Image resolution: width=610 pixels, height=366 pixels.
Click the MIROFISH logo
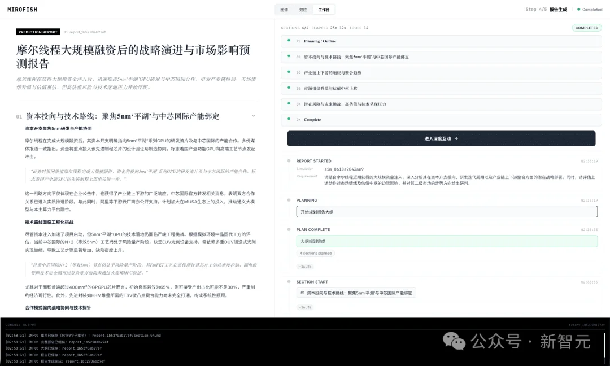pyautogui.click(x=21, y=9)
